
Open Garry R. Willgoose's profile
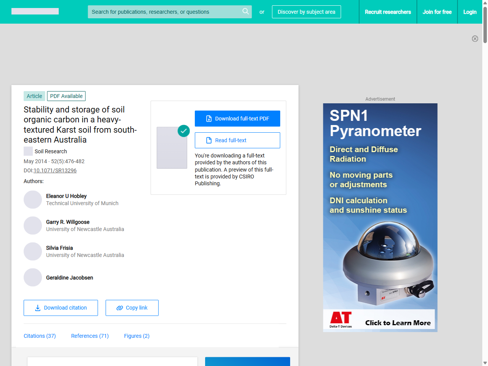(68, 222)
